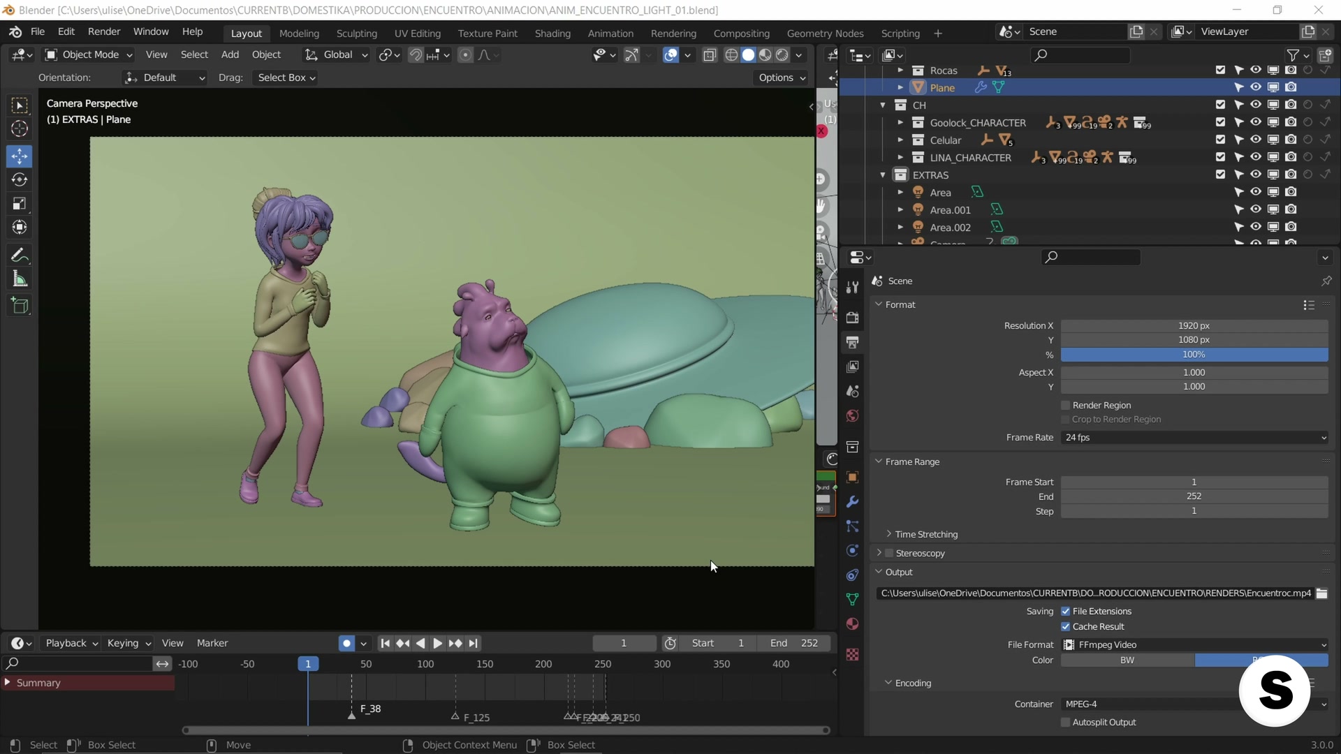Image resolution: width=1341 pixels, height=754 pixels.
Task: Open Object Data properties tab
Action: (852, 600)
